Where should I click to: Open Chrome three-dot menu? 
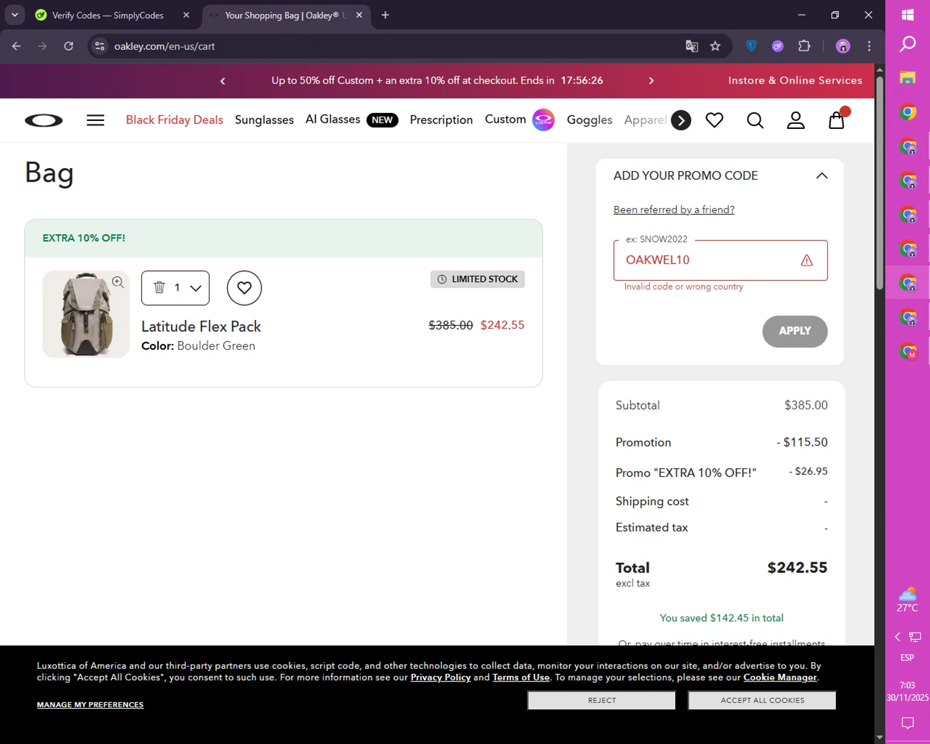click(x=869, y=46)
